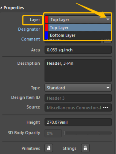Click the Design Item ID field

[78, 98]
